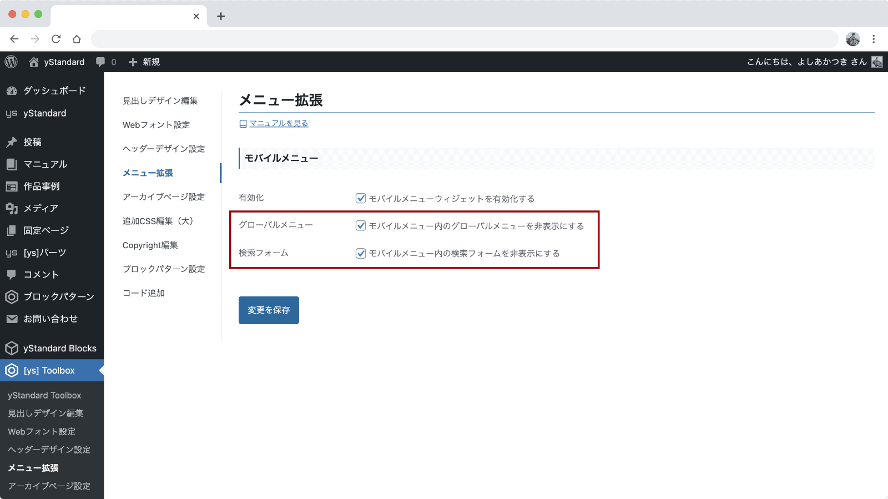Click the [ys] Toolbox hexagon icon

(12, 370)
